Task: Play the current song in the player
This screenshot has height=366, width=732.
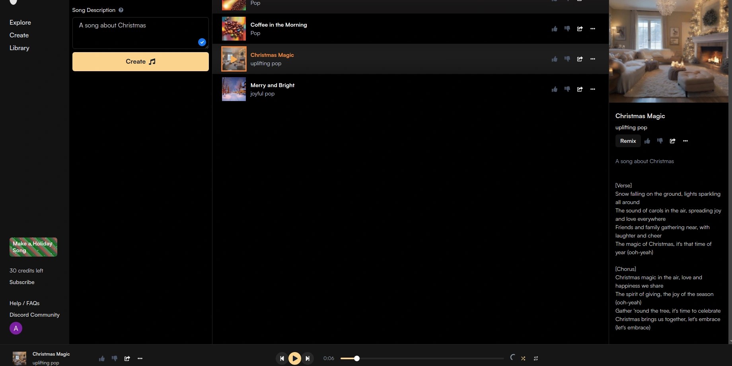Action: pyautogui.click(x=295, y=358)
